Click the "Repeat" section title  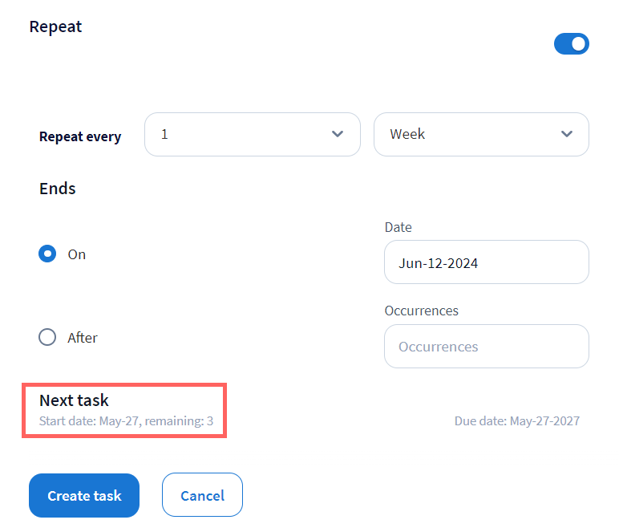(55, 26)
